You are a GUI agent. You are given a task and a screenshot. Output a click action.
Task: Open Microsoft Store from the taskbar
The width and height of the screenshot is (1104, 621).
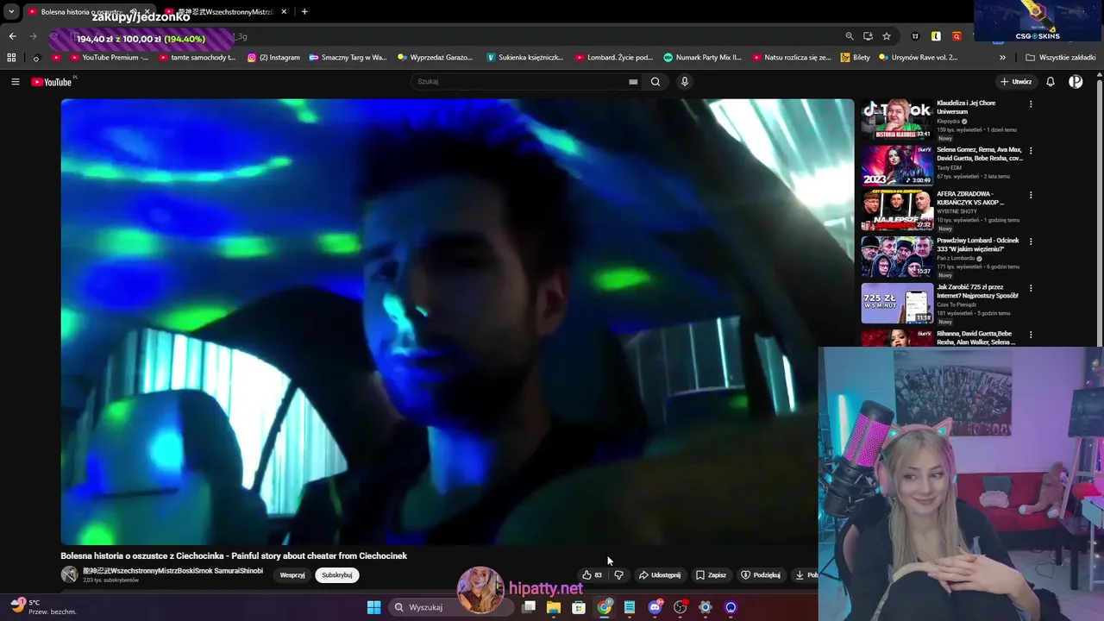coord(579,607)
